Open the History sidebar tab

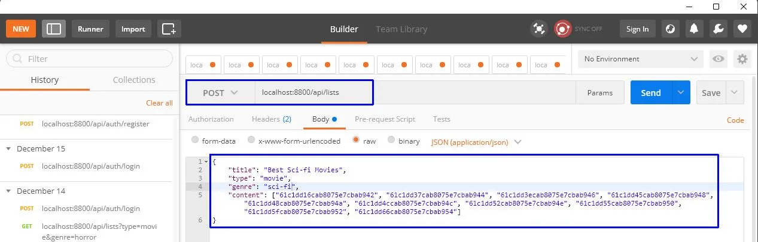click(x=45, y=80)
